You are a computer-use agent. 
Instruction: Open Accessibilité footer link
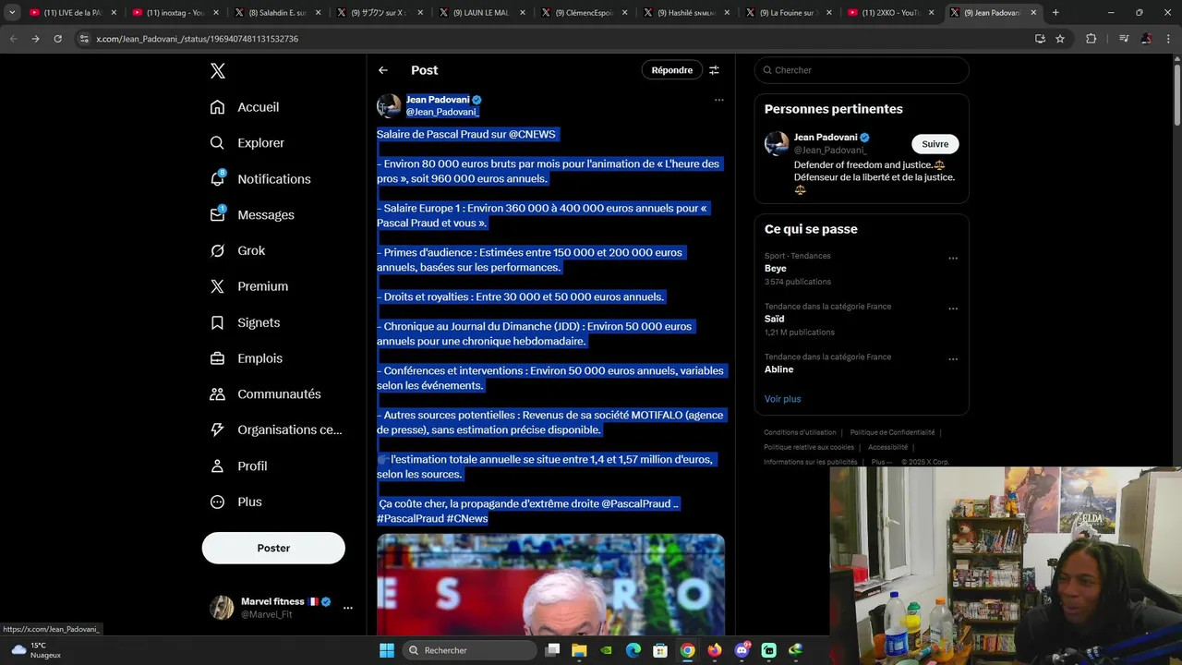click(887, 447)
